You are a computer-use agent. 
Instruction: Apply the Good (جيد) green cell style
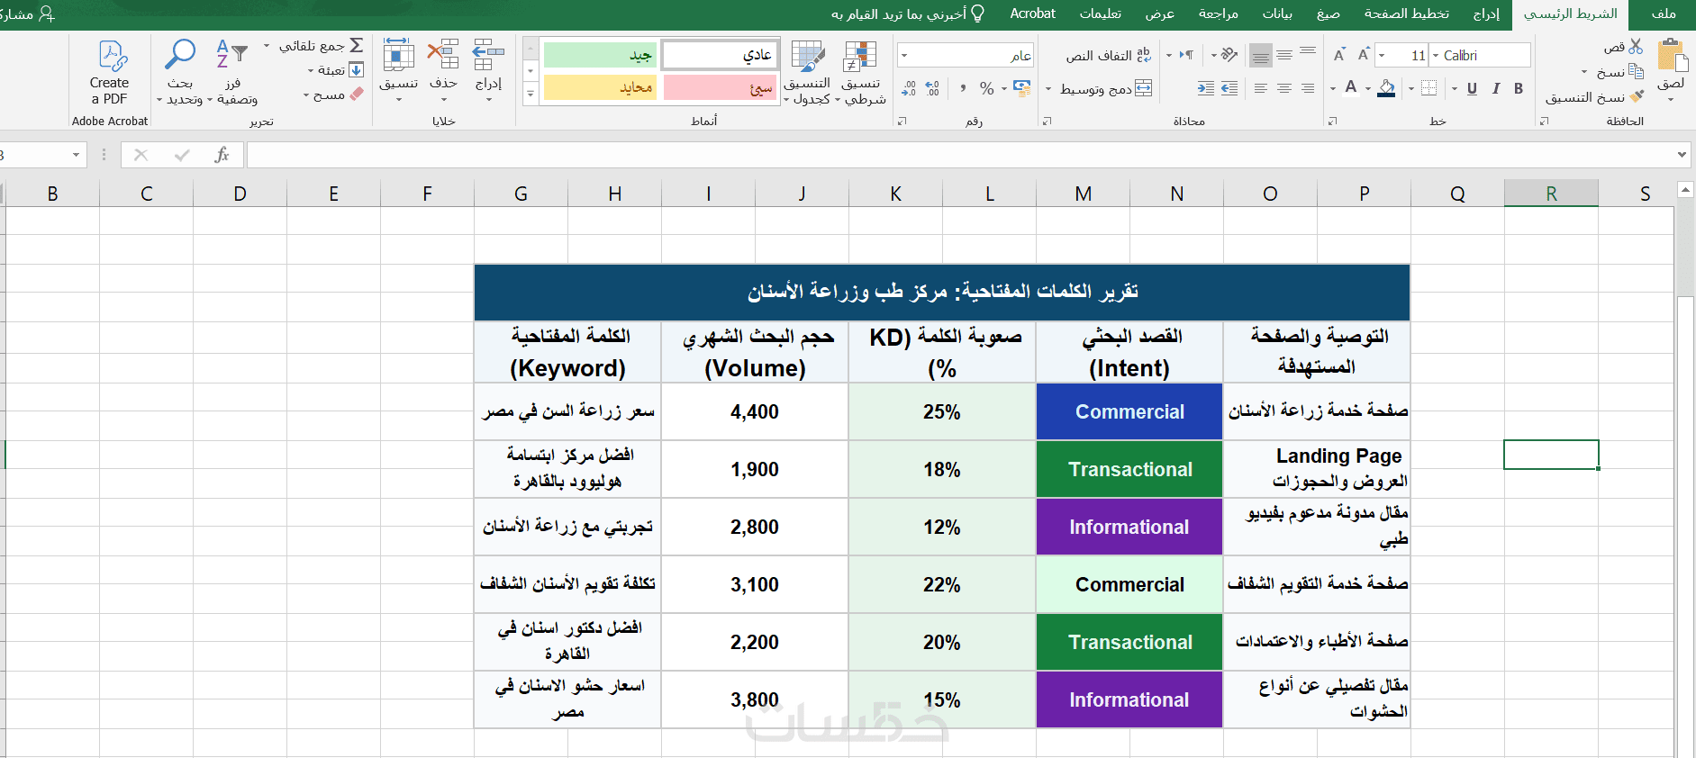click(600, 55)
